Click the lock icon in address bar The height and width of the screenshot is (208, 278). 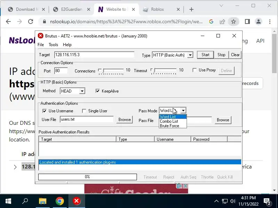[x=44, y=21]
